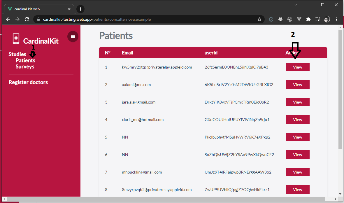
Task: Go back using the browser back arrow
Action: click(8, 19)
